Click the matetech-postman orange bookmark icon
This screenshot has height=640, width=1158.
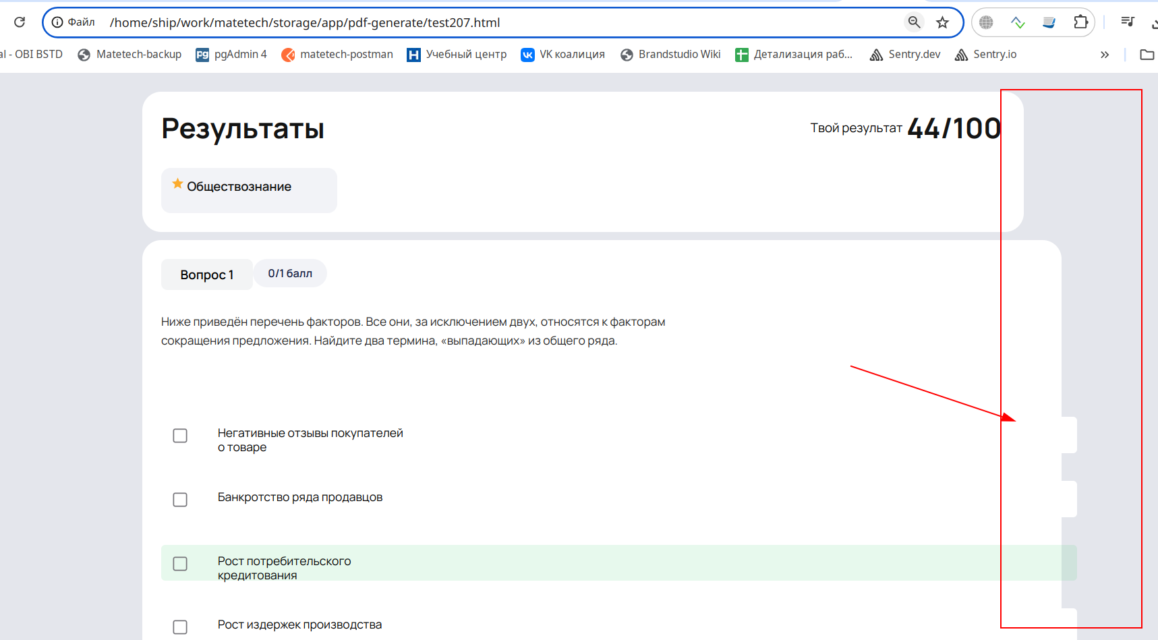click(x=290, y=54)
